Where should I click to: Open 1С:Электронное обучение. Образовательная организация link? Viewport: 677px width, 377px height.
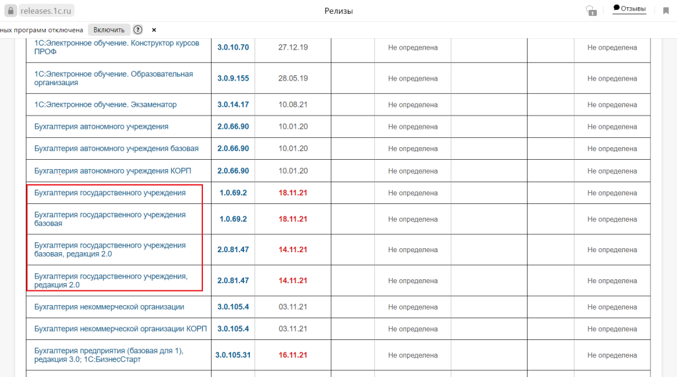coord(113,78)
